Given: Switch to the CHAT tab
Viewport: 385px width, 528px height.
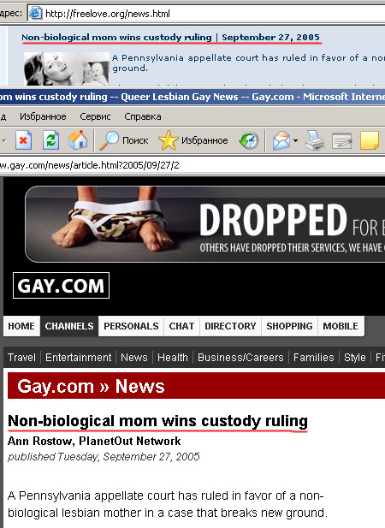Looking at the screenshot, I should [181, 326].
